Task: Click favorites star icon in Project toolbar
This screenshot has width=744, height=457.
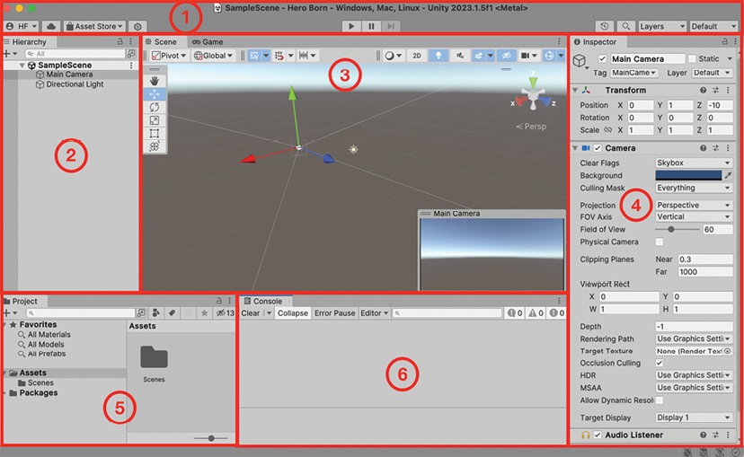Action: pos(204,312)
